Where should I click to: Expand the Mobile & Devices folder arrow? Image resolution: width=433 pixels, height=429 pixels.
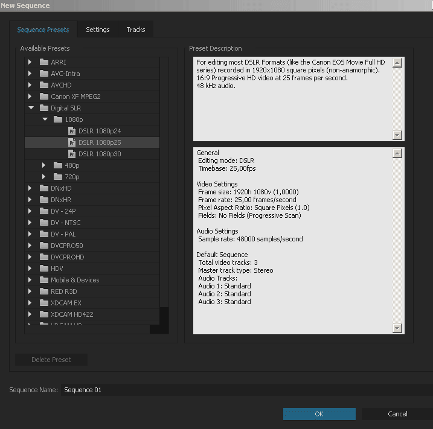pos(30,280)
